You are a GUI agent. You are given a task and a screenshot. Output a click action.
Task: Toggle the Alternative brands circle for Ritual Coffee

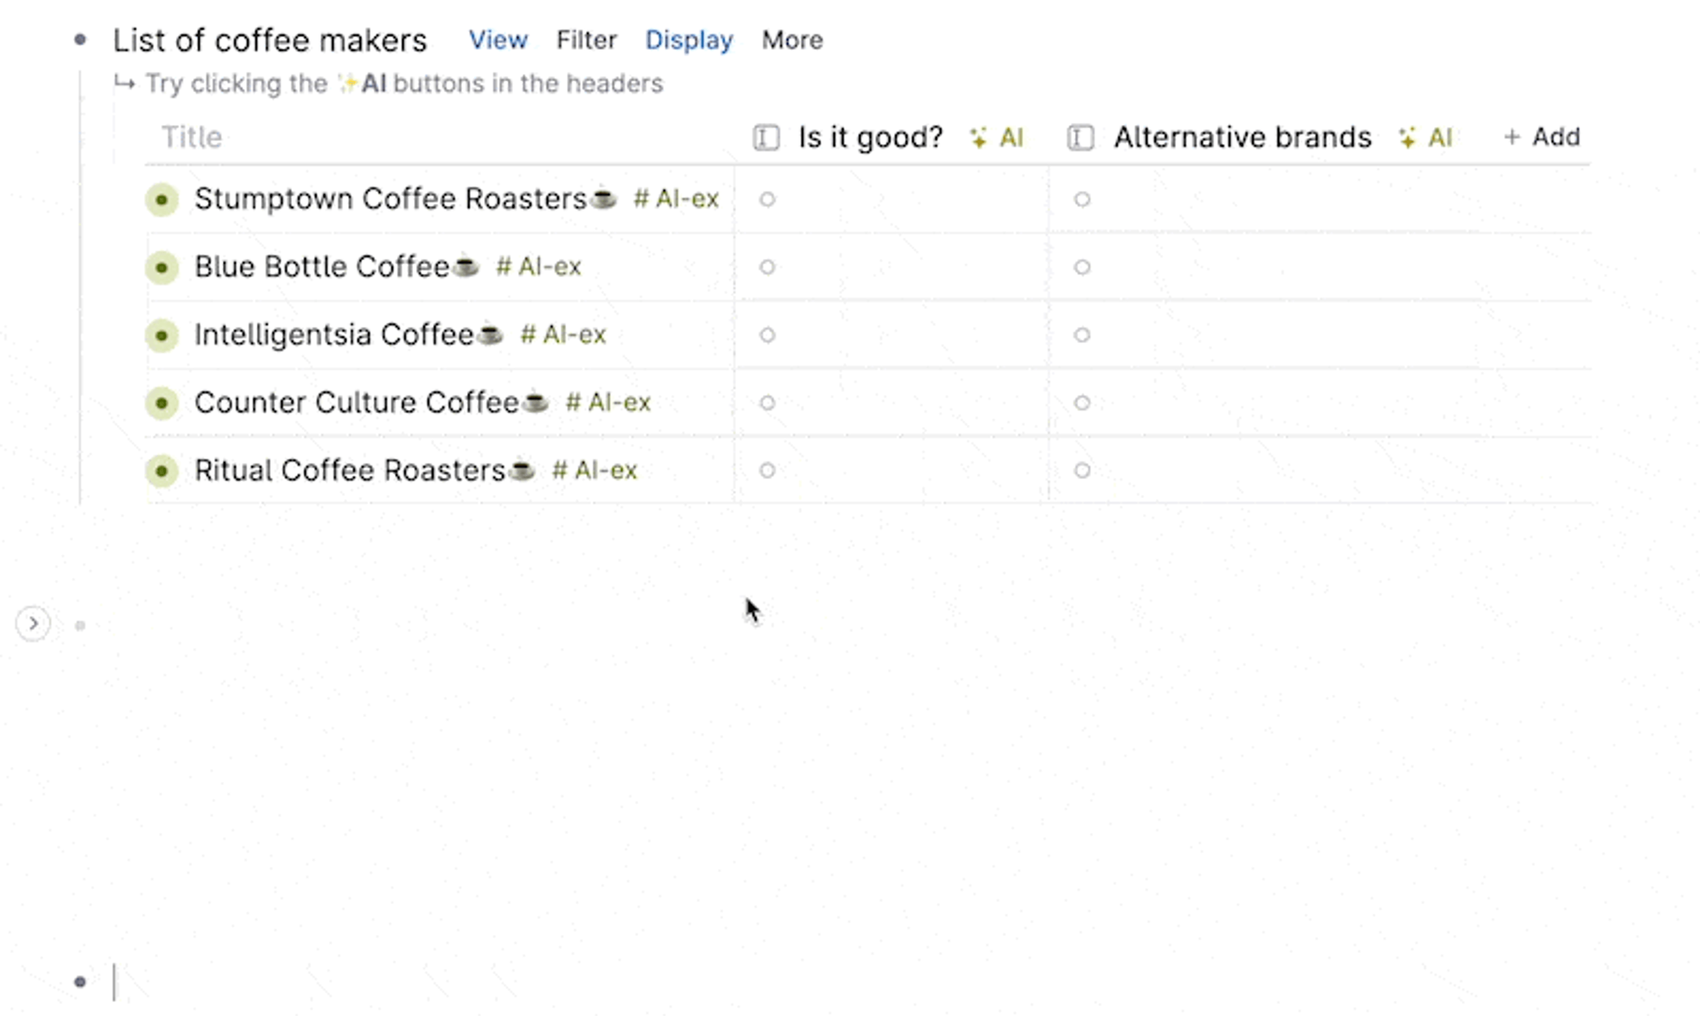(x=1082, y=470)
